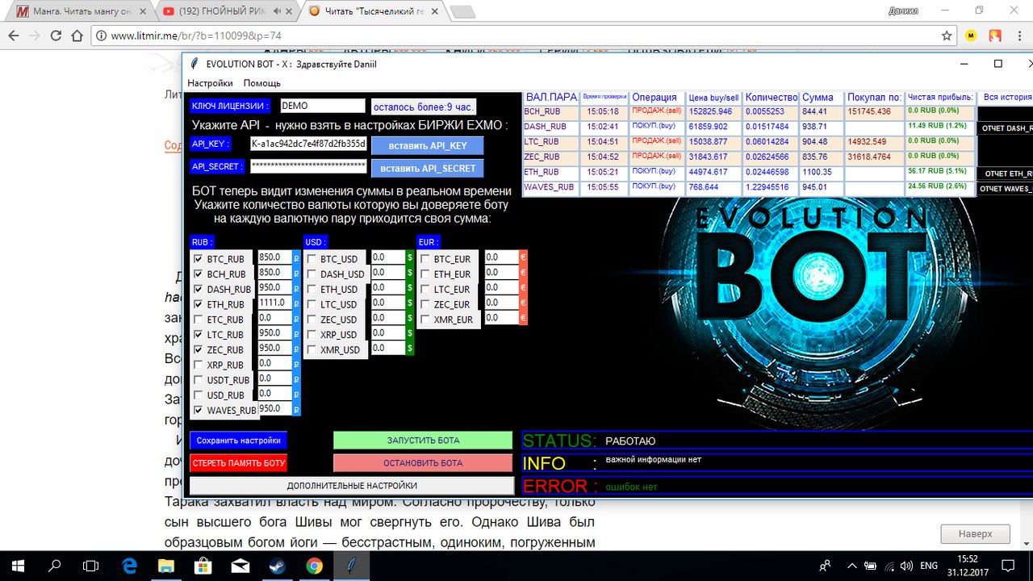Click the WAVES_RUB row in the table
Image resolution: width=1033 pixels, height=581 pixels.
[749, 187]
